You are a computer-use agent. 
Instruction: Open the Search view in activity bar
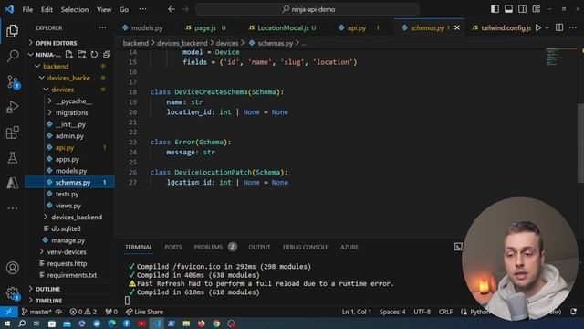tap(12, 56)
